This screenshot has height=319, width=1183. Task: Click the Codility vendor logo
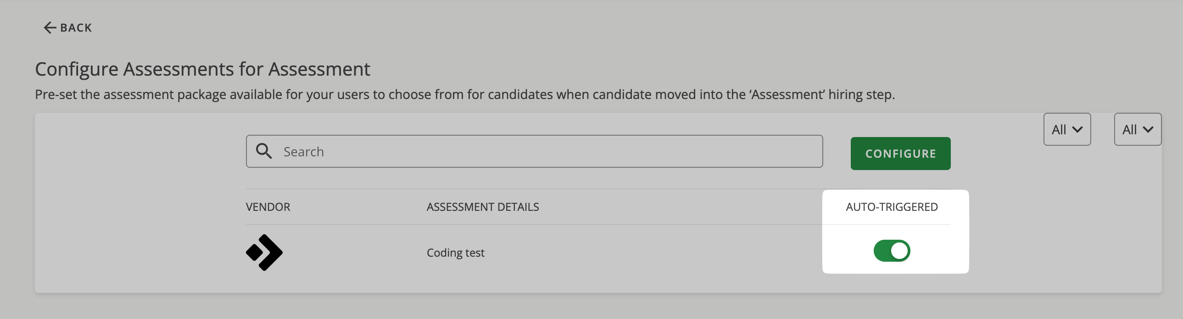(264, 253)
